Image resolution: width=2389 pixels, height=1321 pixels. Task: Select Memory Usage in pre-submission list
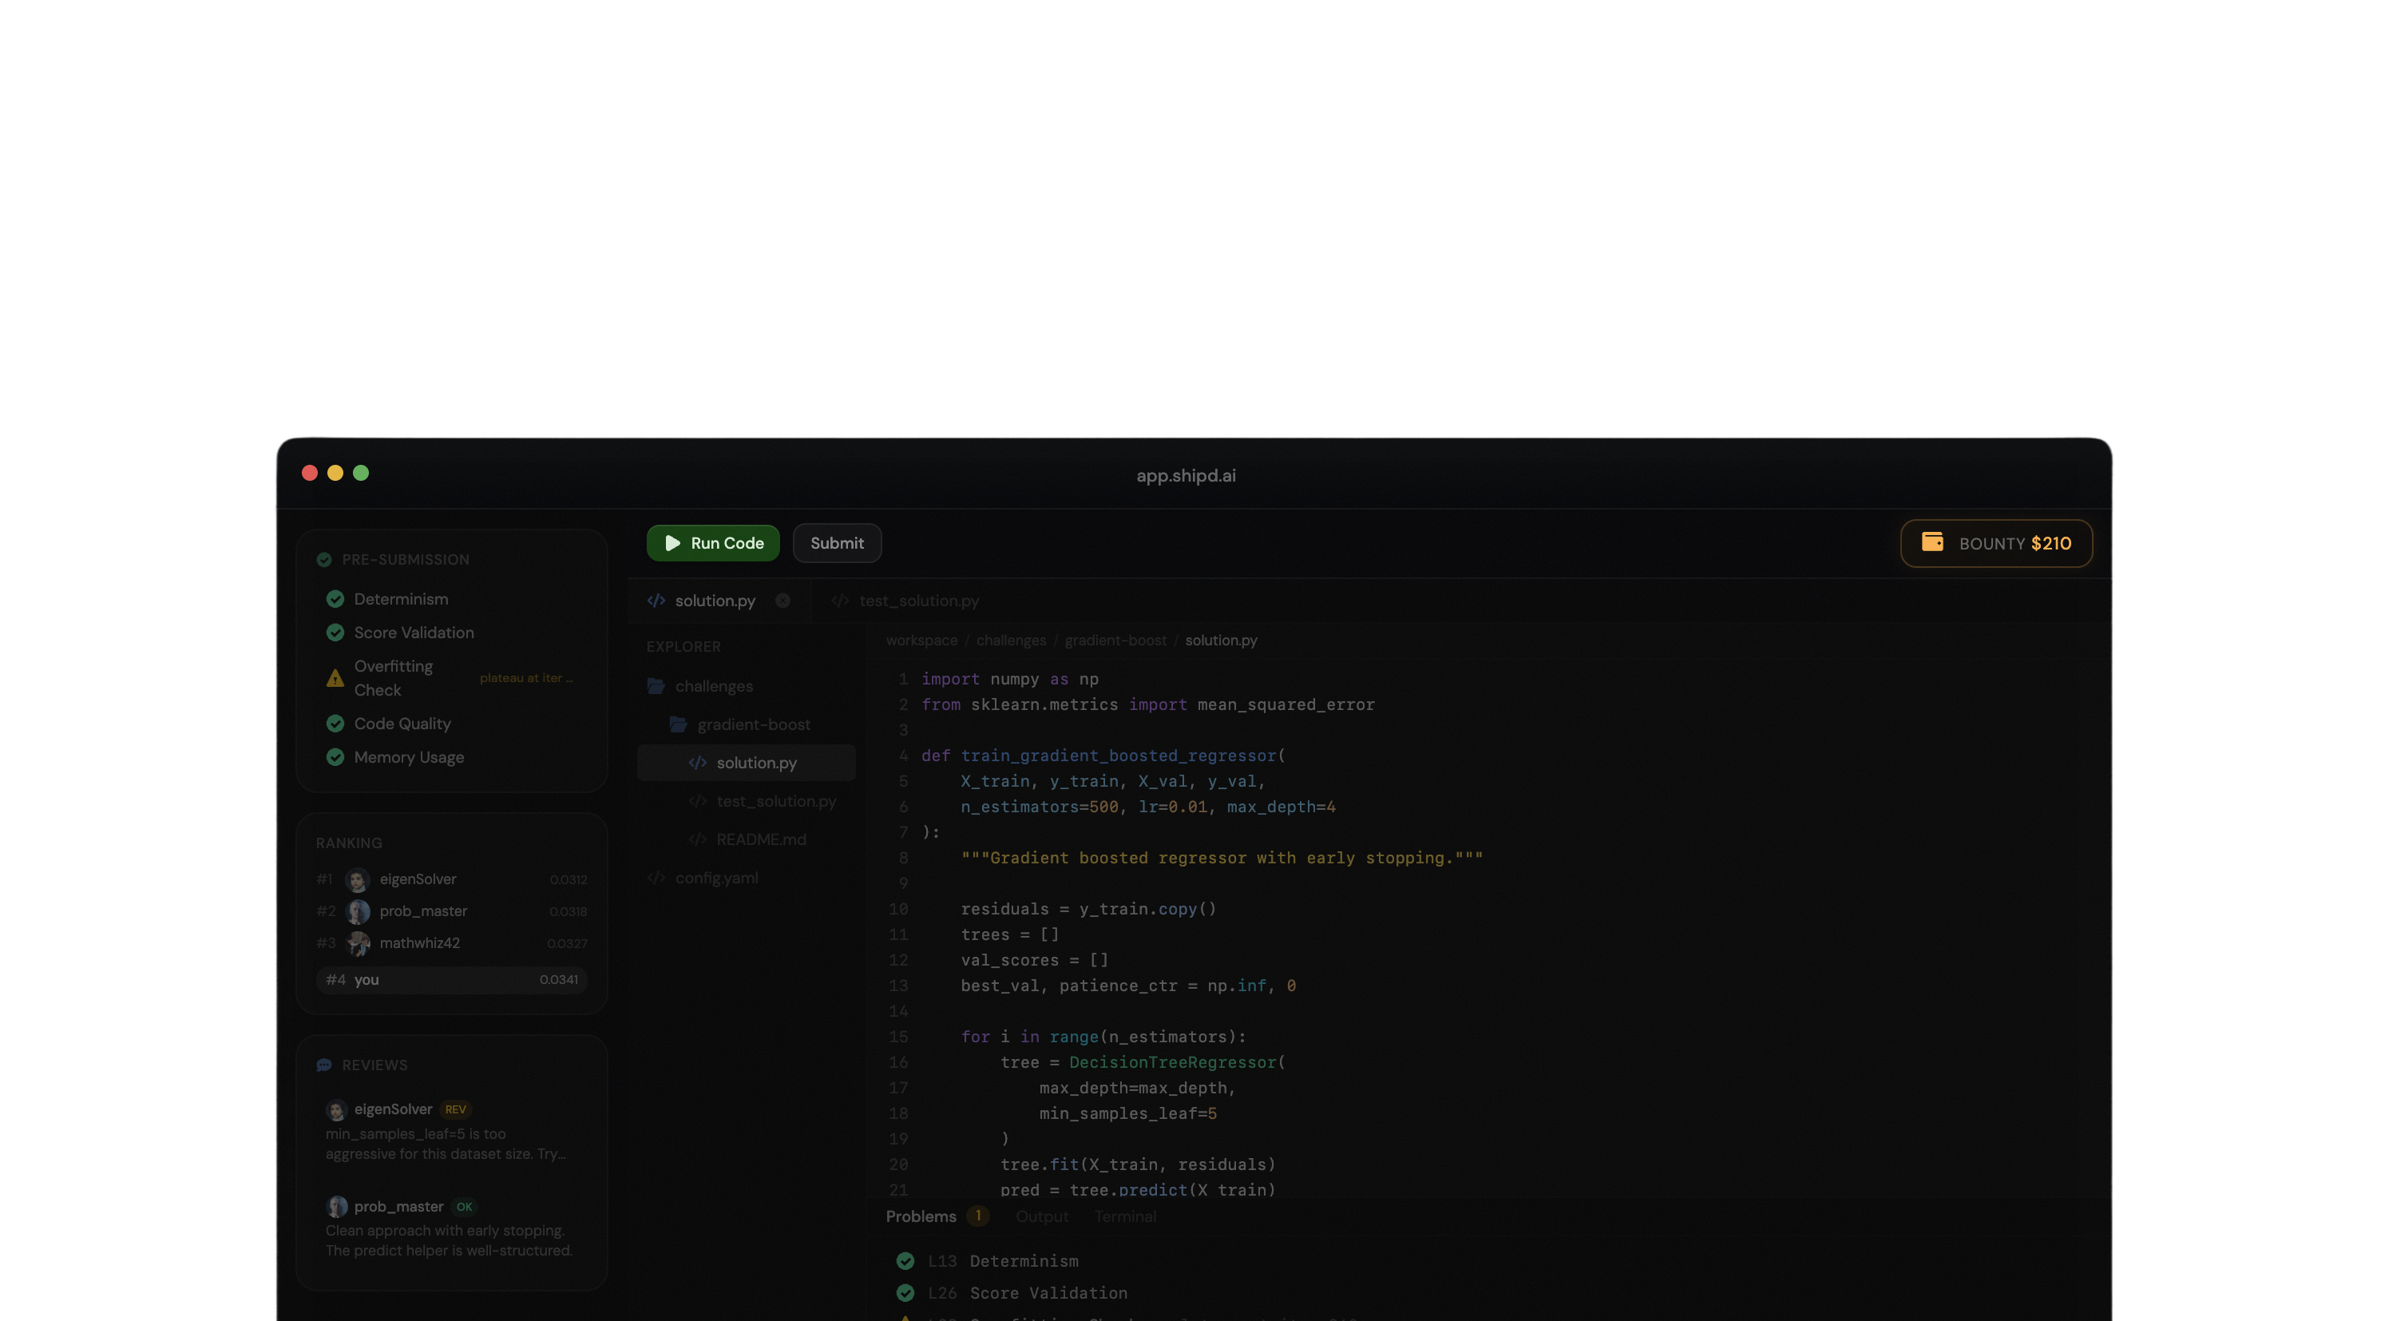[452, 756]
